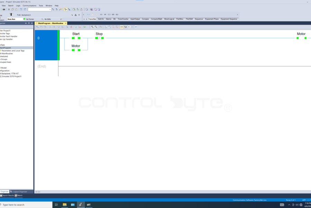Click the Rem Run controller status field
The image size is (311, 208).
[15, 19]
